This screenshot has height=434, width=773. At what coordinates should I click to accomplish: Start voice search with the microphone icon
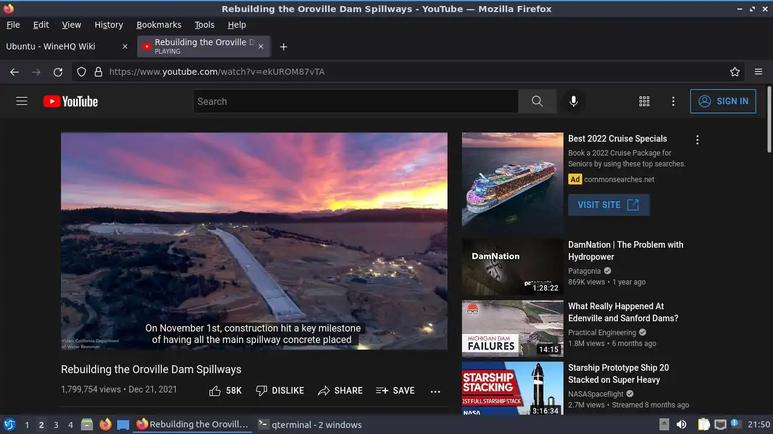pyautogui.click(x=574, y=101)
